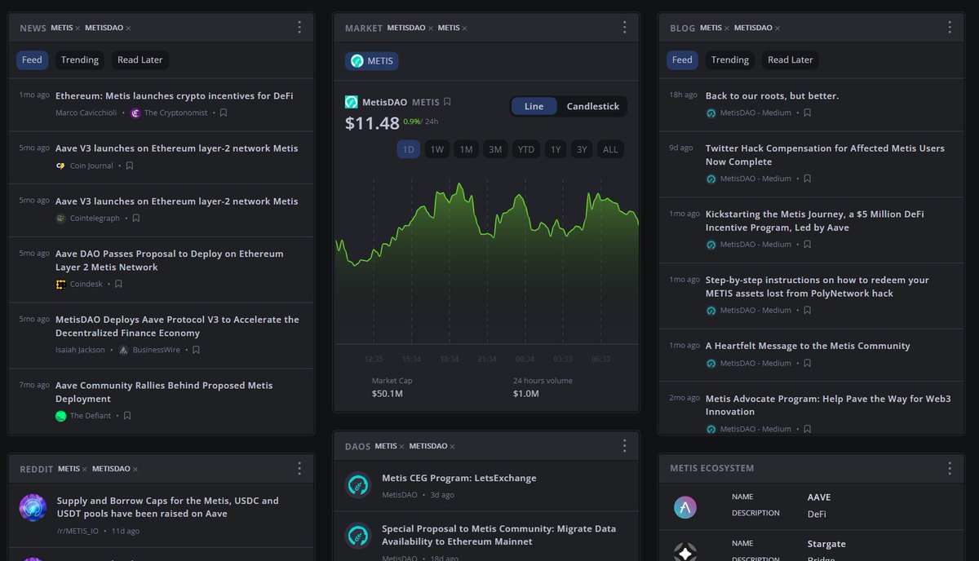Viewport: 979px width, 561px height.
Task: Select the 1D chart timeframe
Action: [409, 150]
